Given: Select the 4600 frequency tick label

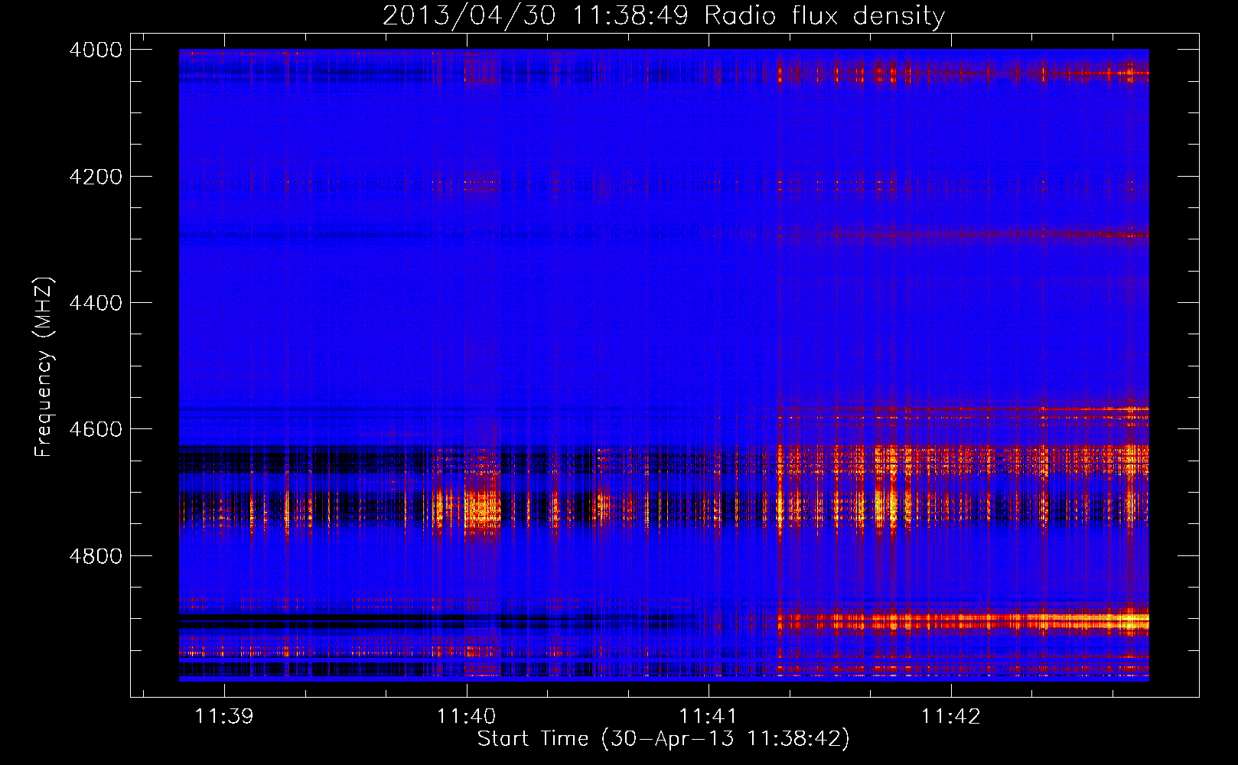Looking at the screenshot, I should click(96, 429).
